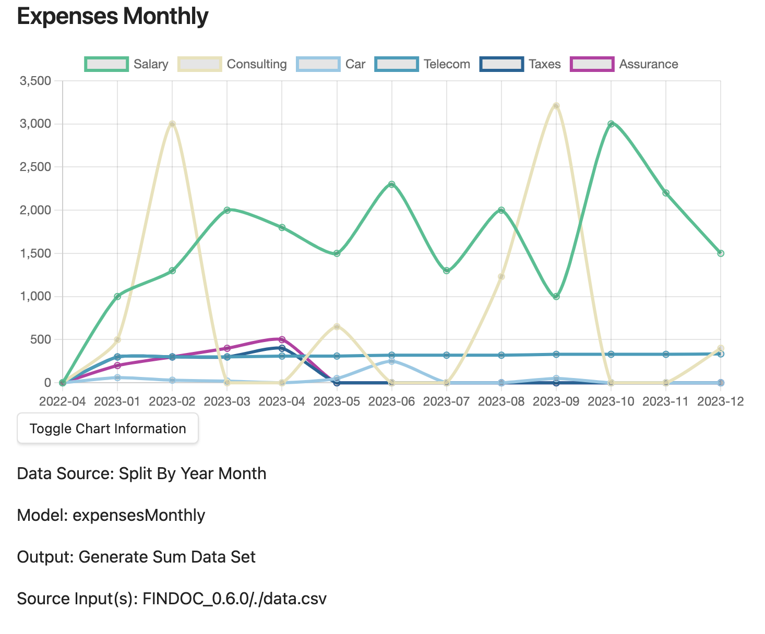Screen dimensions: 765x634
Task: Toggle the Salary legend color box
Action: [106, 64]
